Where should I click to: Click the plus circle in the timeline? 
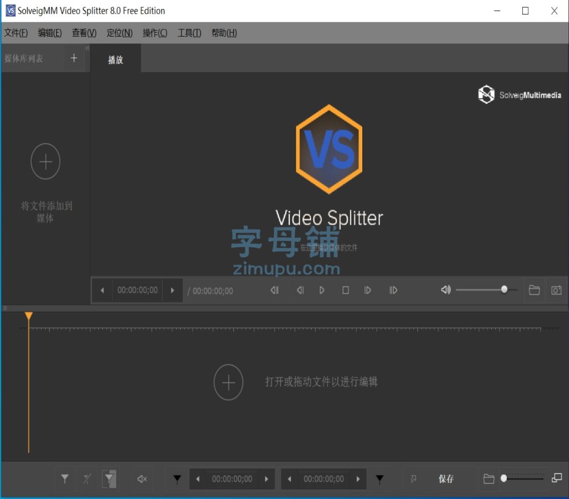coord(228,382)
